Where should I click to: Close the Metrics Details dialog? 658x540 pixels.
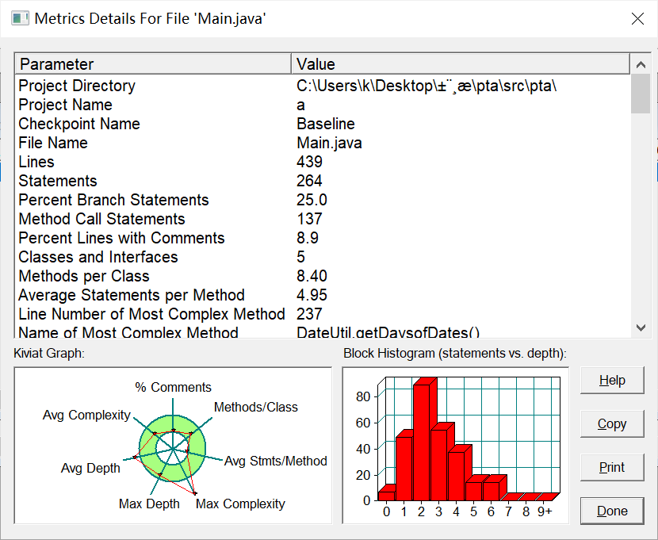pyautogui.click(x=637, y=19)
